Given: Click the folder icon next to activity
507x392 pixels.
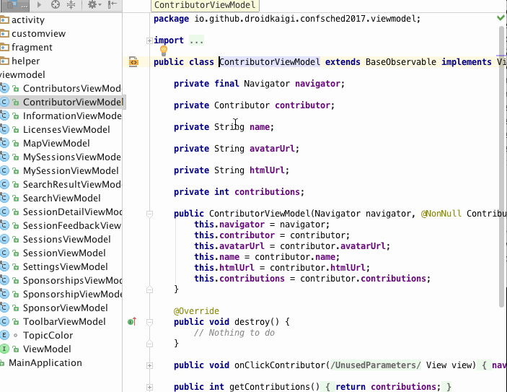Looking at the screenshot, I should tap(4, 20).
